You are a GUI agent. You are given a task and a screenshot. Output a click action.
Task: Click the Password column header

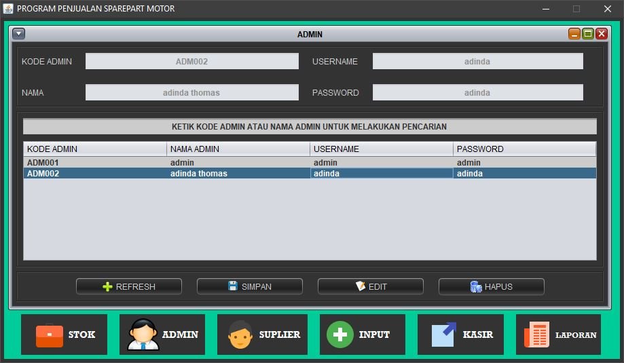[x=524, y=149]
